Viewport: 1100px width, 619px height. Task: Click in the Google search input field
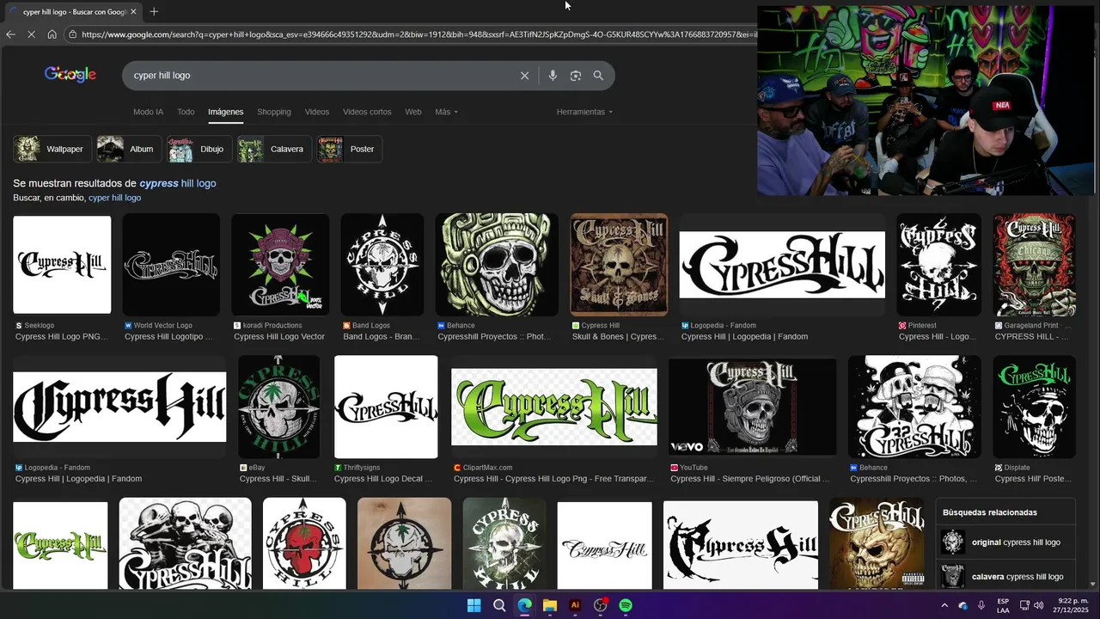click(x=322, y=76)
